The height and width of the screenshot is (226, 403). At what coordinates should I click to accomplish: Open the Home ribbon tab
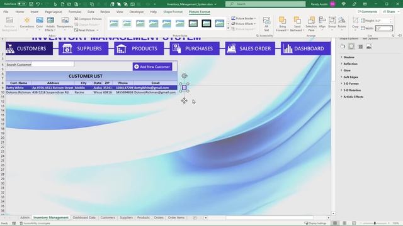tap(20, 12)
